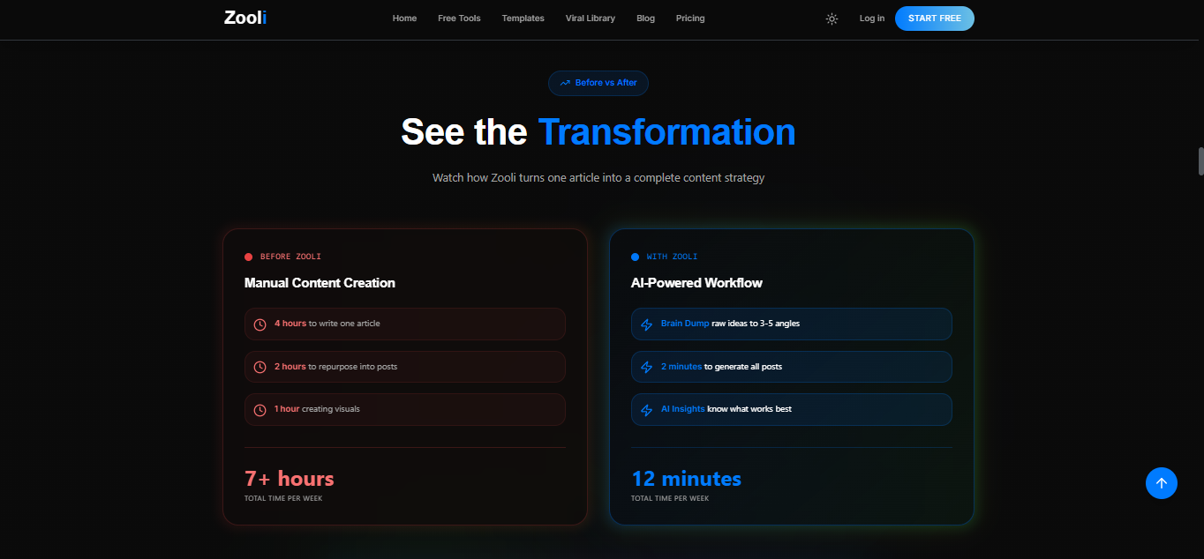Click the 'Manual Content Creation' heading
The image size is (1204, 559).
pyautogui.click(x=320, y=283)
